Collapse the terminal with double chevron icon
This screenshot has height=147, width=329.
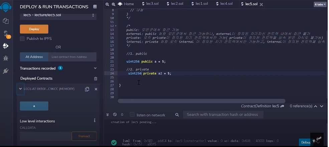[x=108, y=115]
